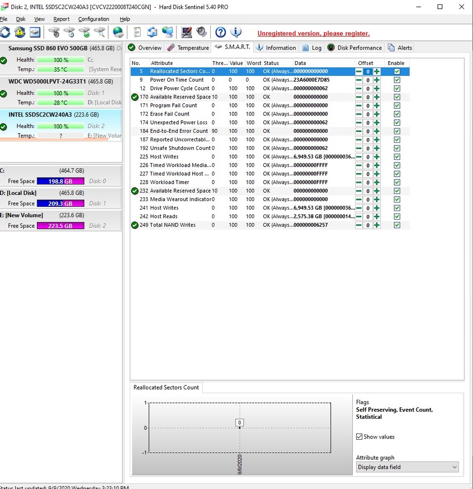Viewport: 473px width, 489px height.
Task: Toggle Enable checkbox for Drive Power Cycle Count
Action: pos(397,88)
